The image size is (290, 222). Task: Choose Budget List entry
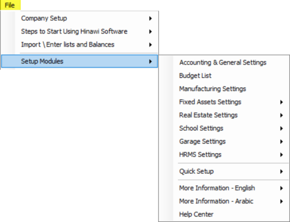click(224, 76)
